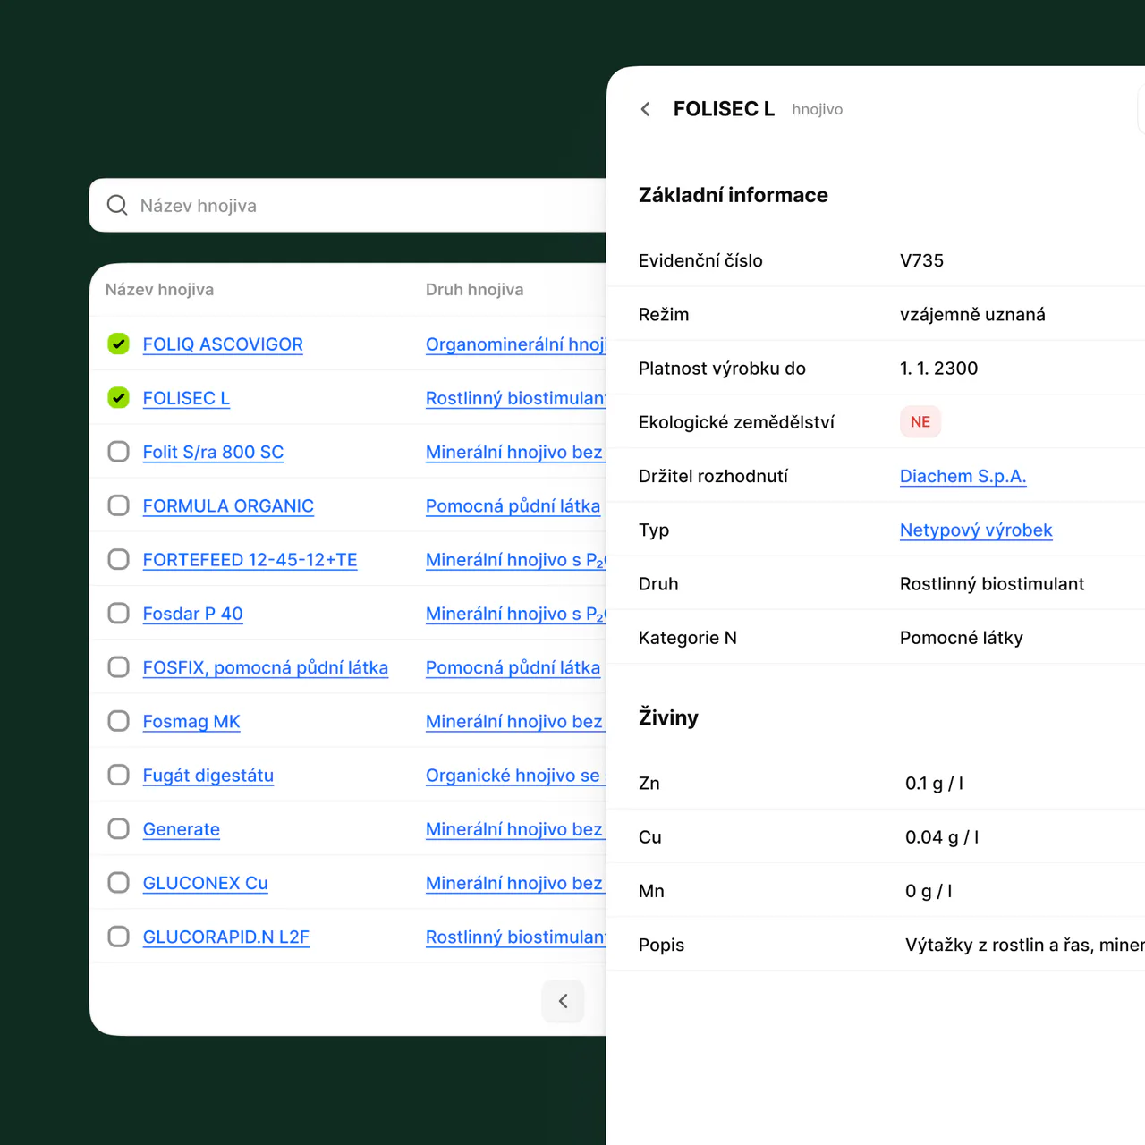Image resolution: width=1145 pixels, height=1145 pixels.
Task: Open the FOLIQ ASCOVIGOR link
Action: pos(223,344)
